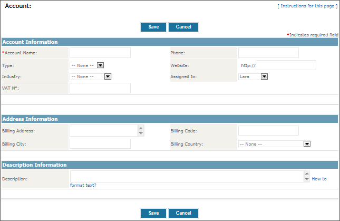Open Instructions for this page link
Viewport: 340px width, 221px height.
(307, 6)
